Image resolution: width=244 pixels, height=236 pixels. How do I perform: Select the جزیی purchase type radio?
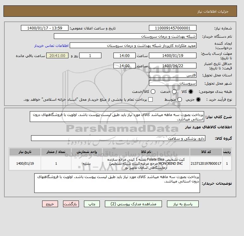pos(198,99)
